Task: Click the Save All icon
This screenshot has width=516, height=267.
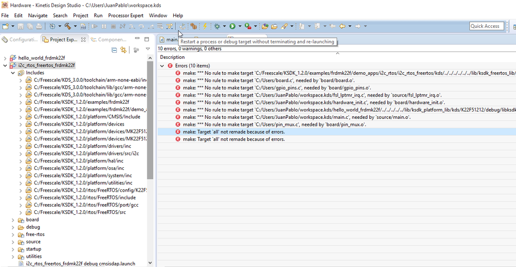Action: [29, 26]
